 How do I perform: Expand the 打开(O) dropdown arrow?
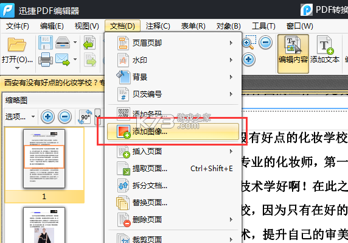(17, 68)
